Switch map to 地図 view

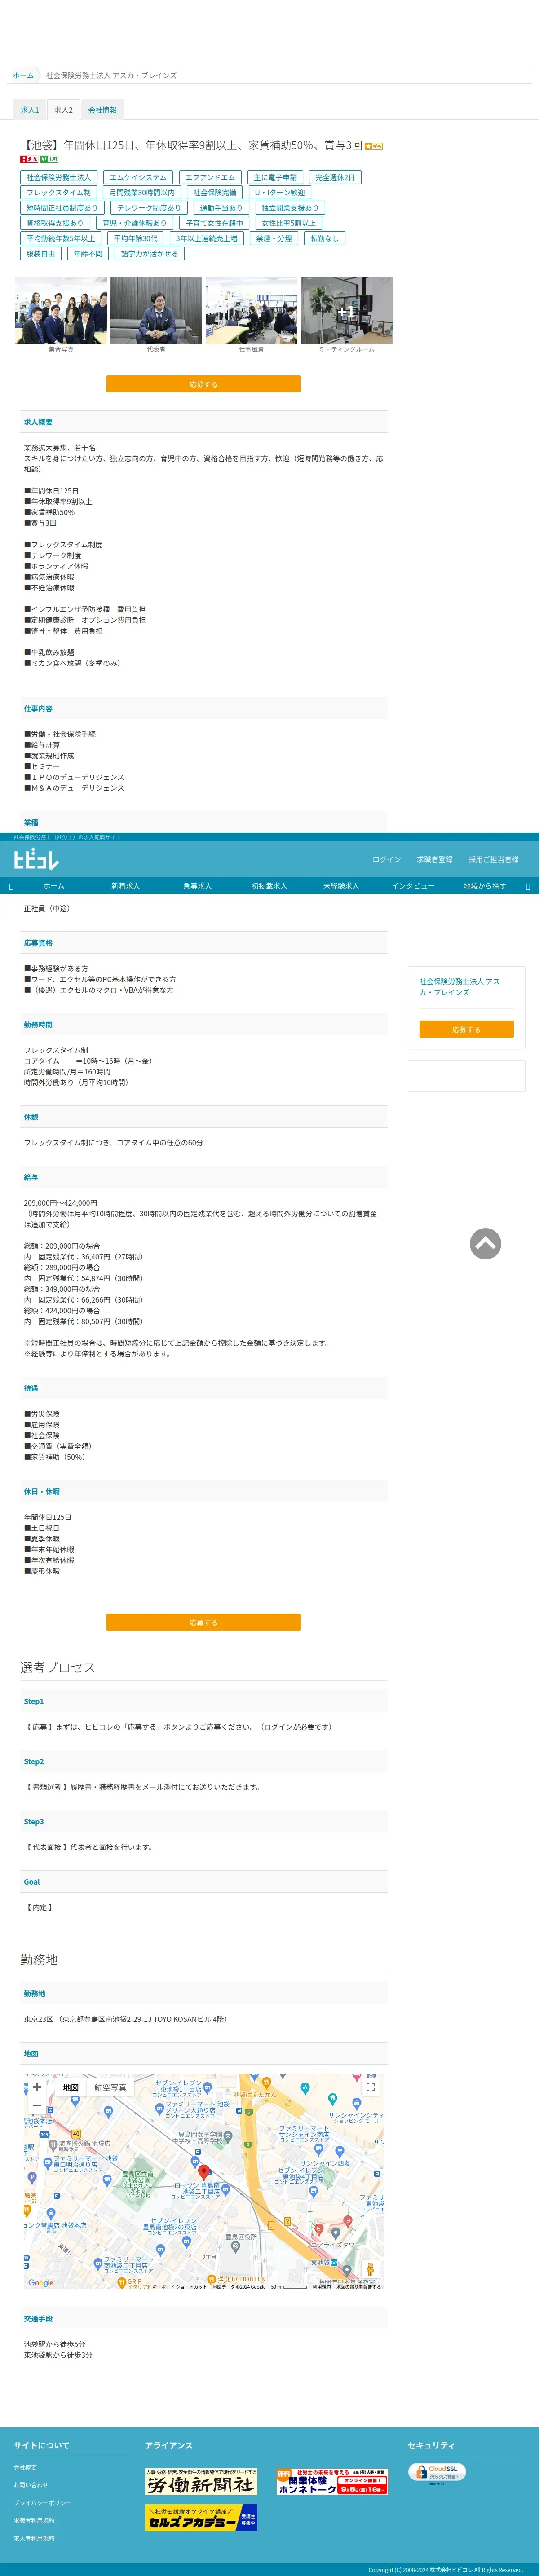click(71, 2088)
